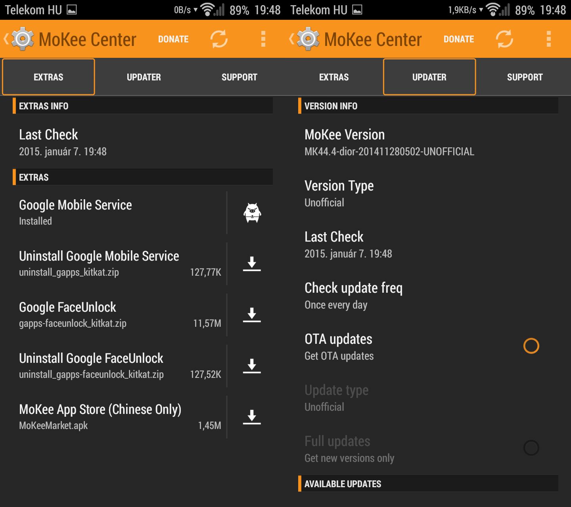This screenshot has width=571, height=507.
Task: Tap MoKee Center gear icon on left screen
Action: [23, 39]
